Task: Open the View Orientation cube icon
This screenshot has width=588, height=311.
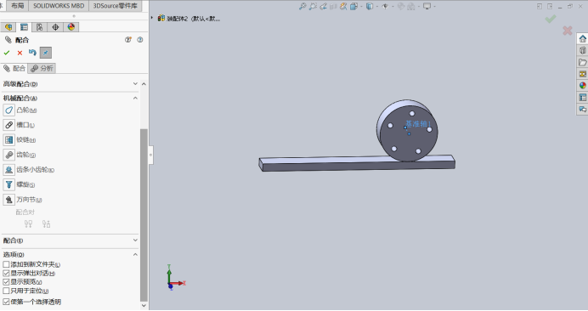Action: click(353, 7)
